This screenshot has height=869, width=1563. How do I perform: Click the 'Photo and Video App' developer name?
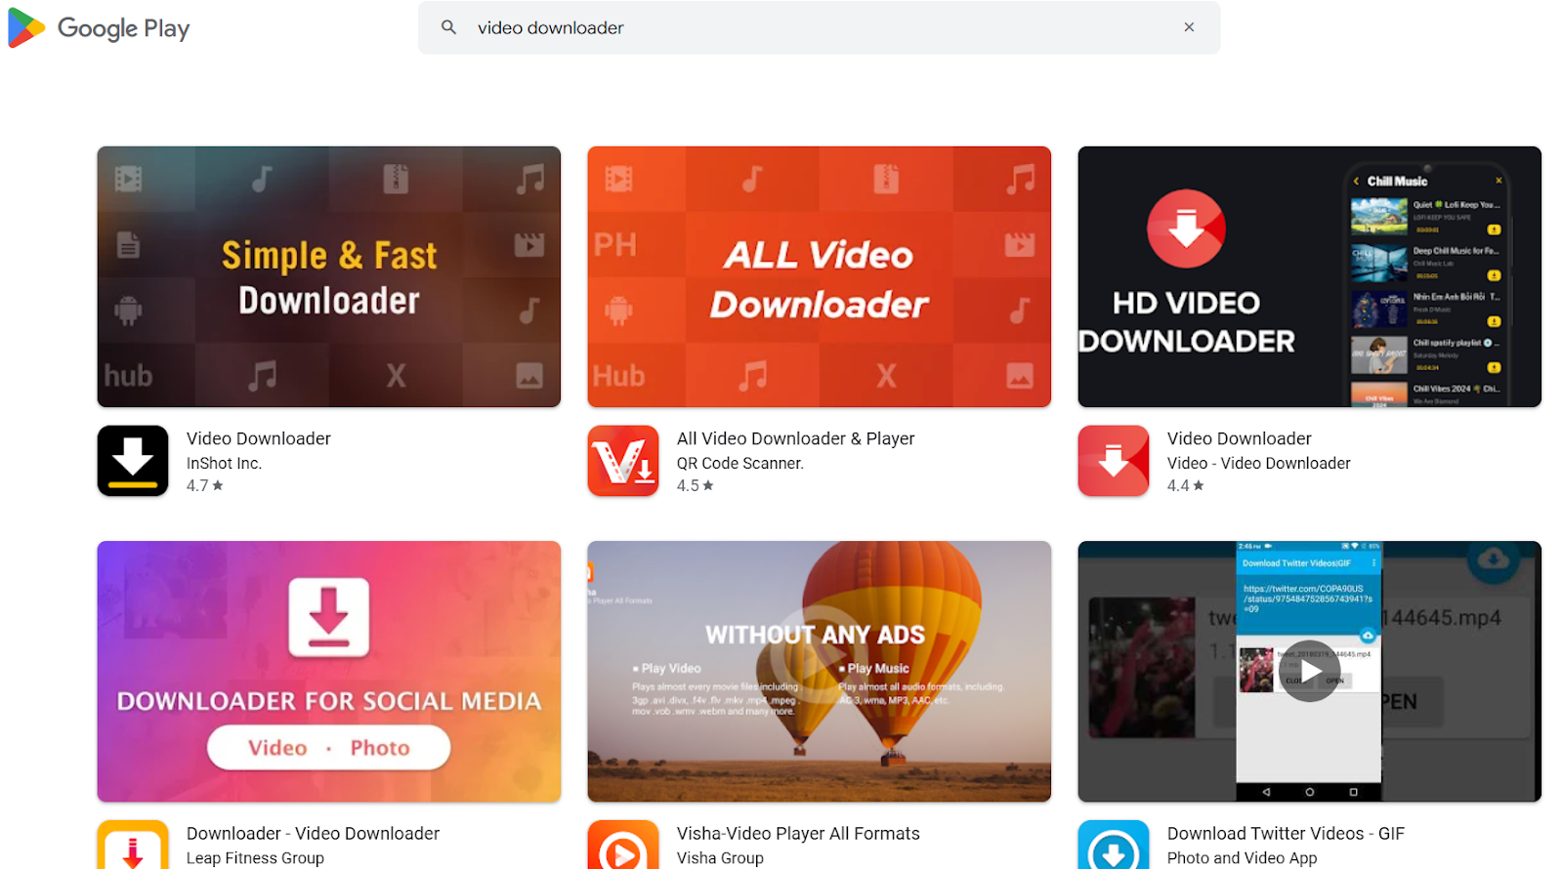(1243, 857)
